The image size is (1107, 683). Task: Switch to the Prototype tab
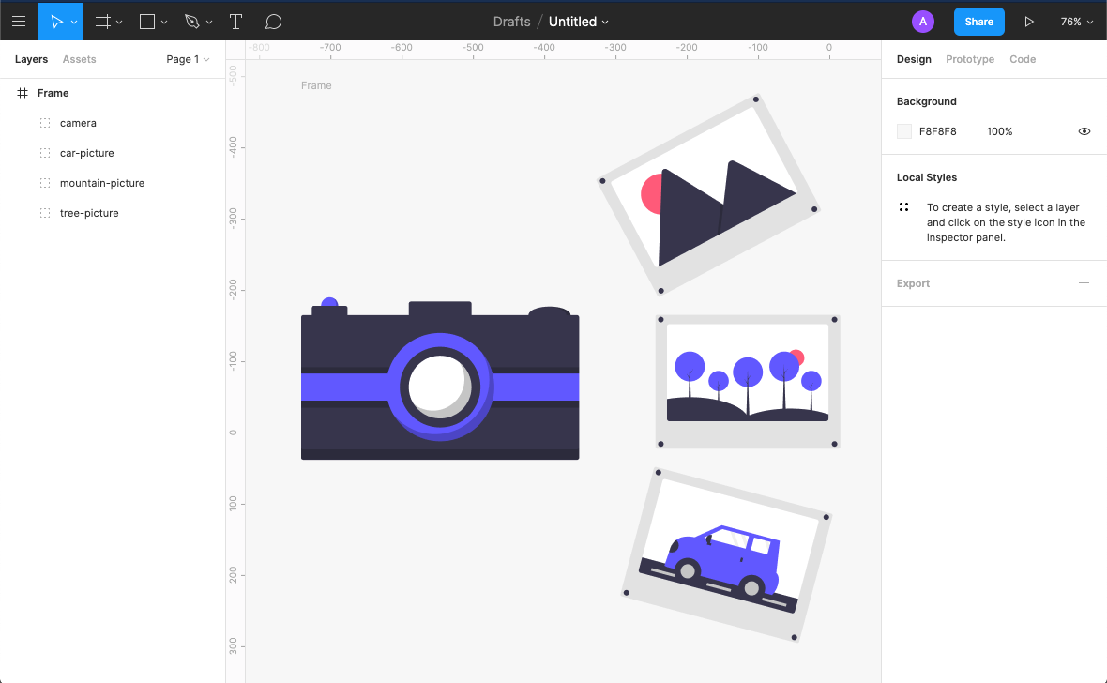(x=969, y=59)
